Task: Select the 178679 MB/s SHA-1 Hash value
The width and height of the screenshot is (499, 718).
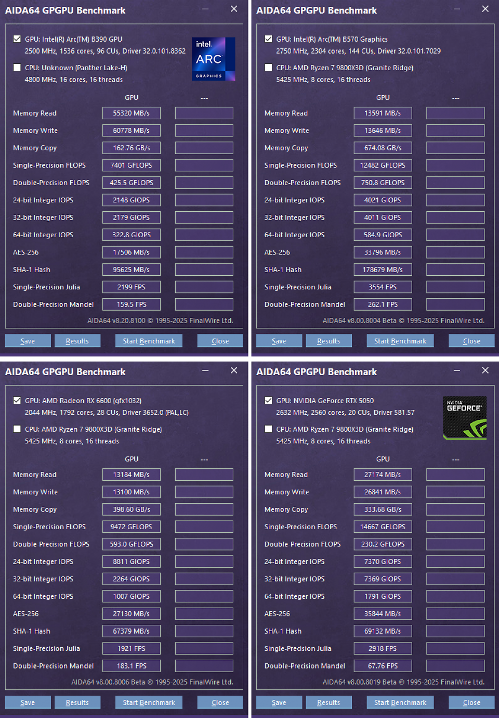Action: pos(383,270)
